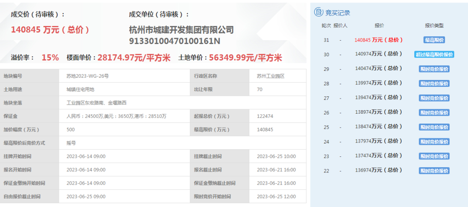
Task: Click the 报价 column header
Action: click(x=379, y=25)
